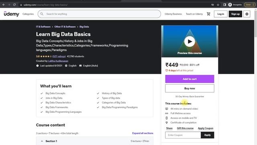Image resolution: width=257 pixels, height=145 pixels.
Task: Open instructor Lalitha Audikesavan's profile link
Action: click(x=58, y=61)
